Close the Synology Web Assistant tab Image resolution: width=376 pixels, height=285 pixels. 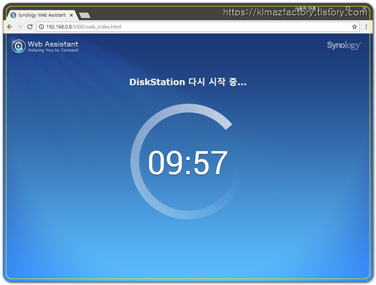coord(71,15)
